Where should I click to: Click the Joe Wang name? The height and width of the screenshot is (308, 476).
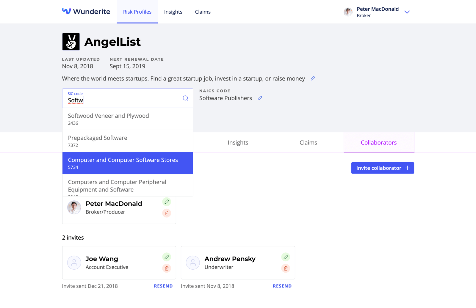[102, 259]
